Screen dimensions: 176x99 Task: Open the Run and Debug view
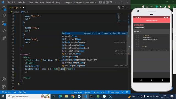(x=4, y=31)
